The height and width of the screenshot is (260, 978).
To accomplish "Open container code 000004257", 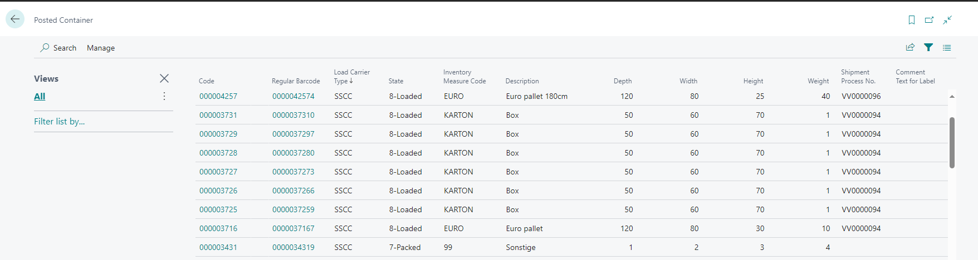I will 218,96.
